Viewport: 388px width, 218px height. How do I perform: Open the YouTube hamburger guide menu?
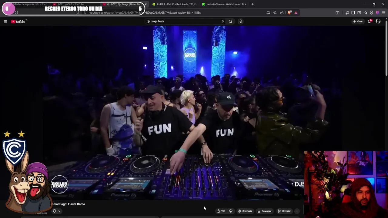tap(5, 21)
